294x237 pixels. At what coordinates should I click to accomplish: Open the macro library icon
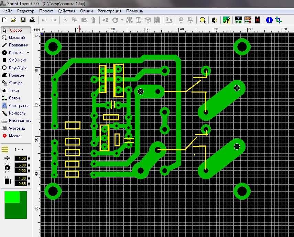coord(227,20)
